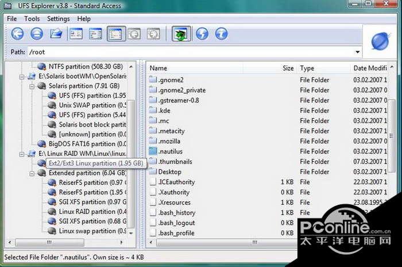The height and width of the screenshot is (267, 402).
Task: Open the Help menu
Action: 84,19
